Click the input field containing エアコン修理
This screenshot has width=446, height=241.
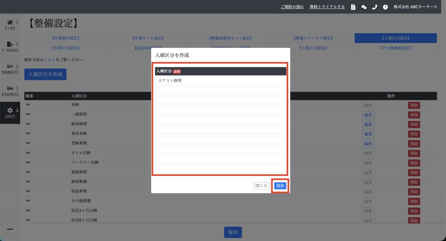220,80
